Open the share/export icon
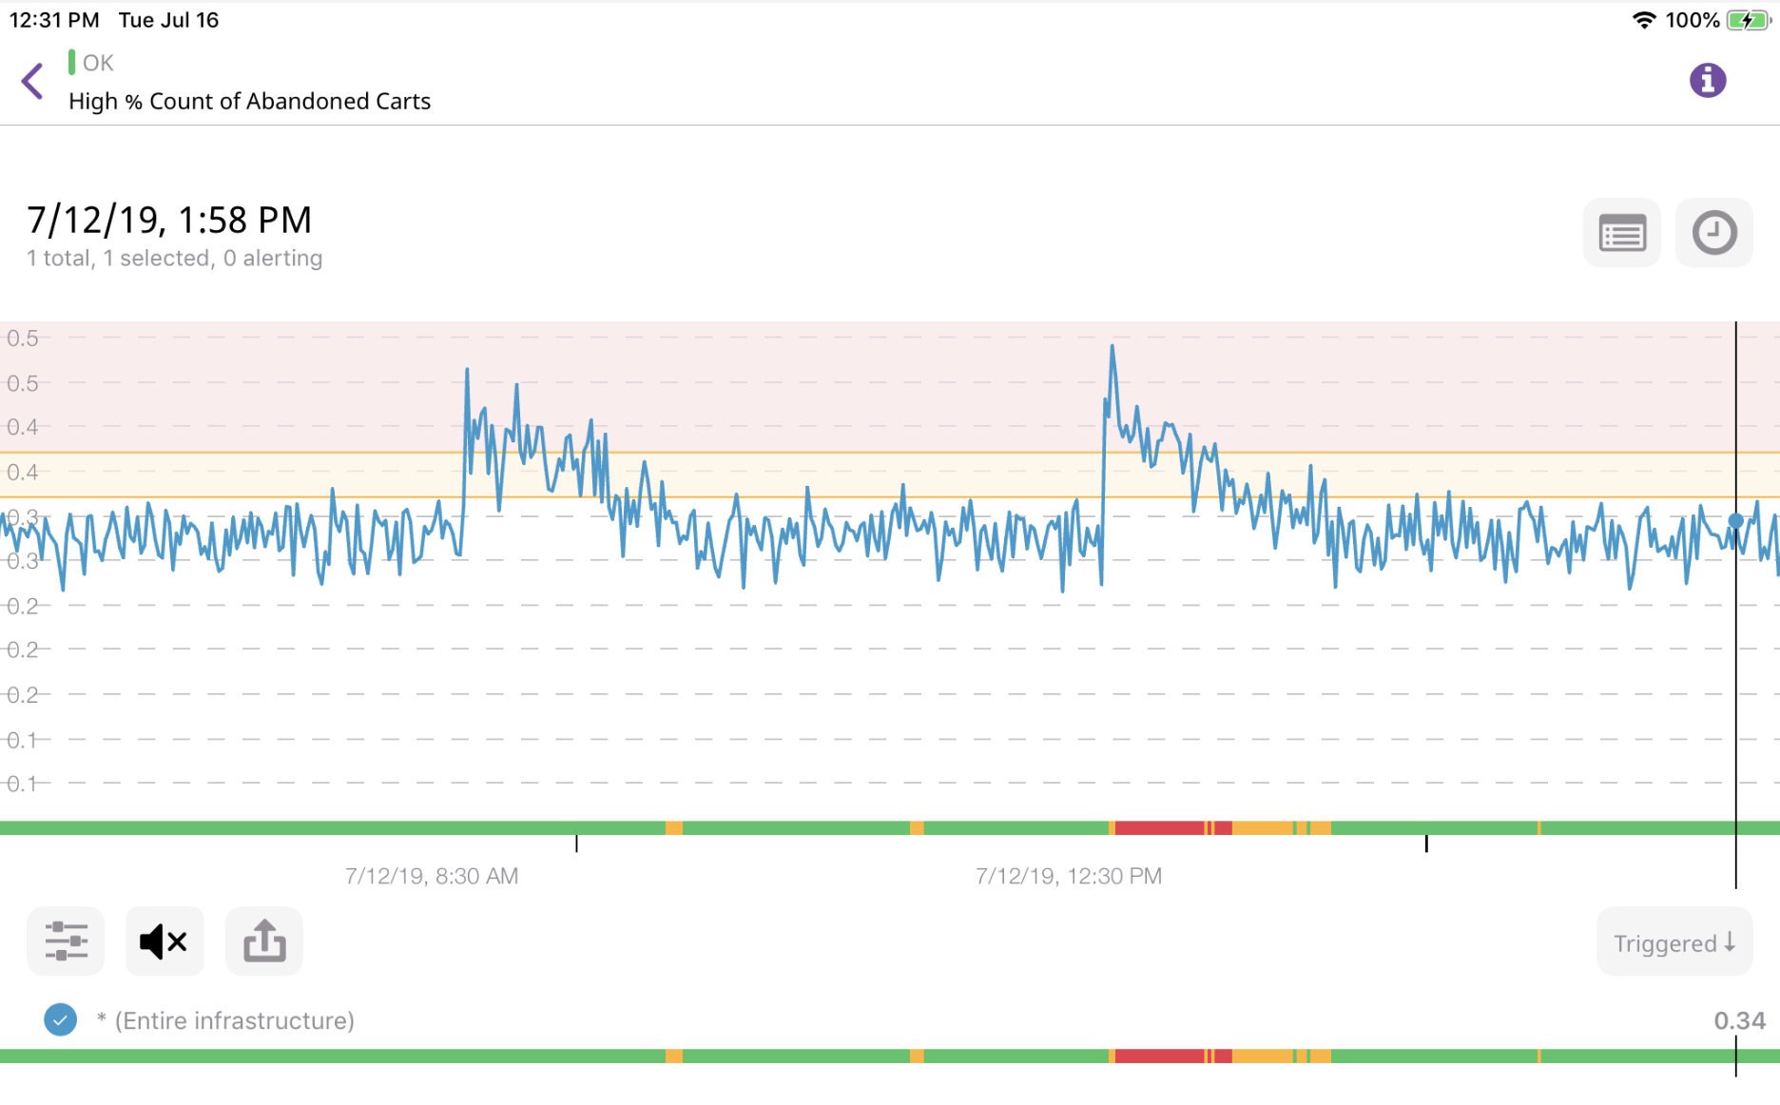Viewport: 1780px width, 1105px height. pos(263,941)
